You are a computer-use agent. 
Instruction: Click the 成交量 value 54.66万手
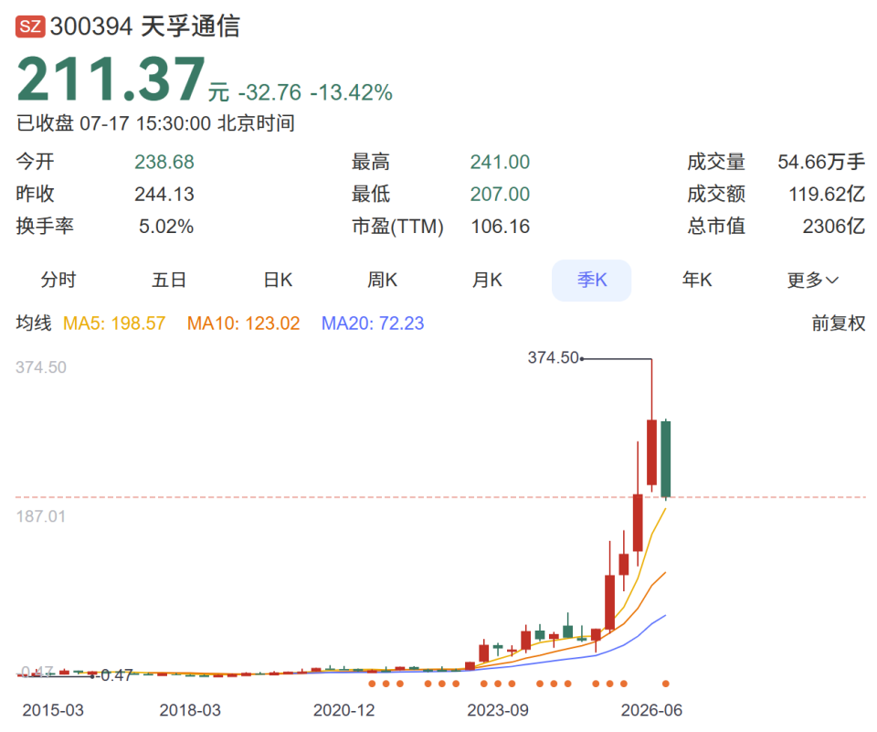point(821,162)
